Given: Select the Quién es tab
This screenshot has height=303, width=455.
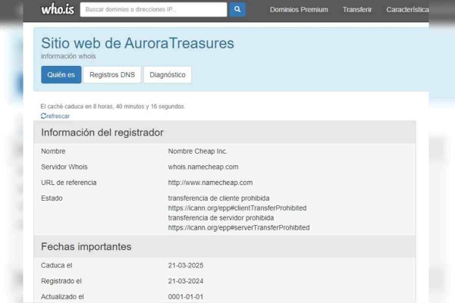Looking at the screenshot, I should coord(61,75).
